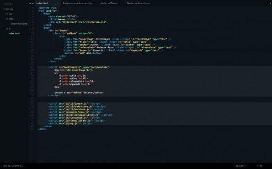Click the label for="releaseDate" line
The image size is (272, 169).
[x=120, y=47]
